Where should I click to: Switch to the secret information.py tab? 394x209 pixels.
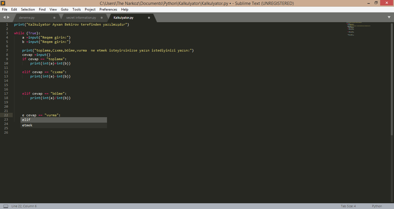click(81, 18)
